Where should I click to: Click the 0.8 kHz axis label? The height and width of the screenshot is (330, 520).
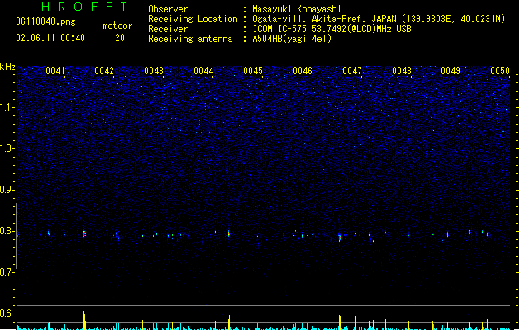(x=7, y=231)
